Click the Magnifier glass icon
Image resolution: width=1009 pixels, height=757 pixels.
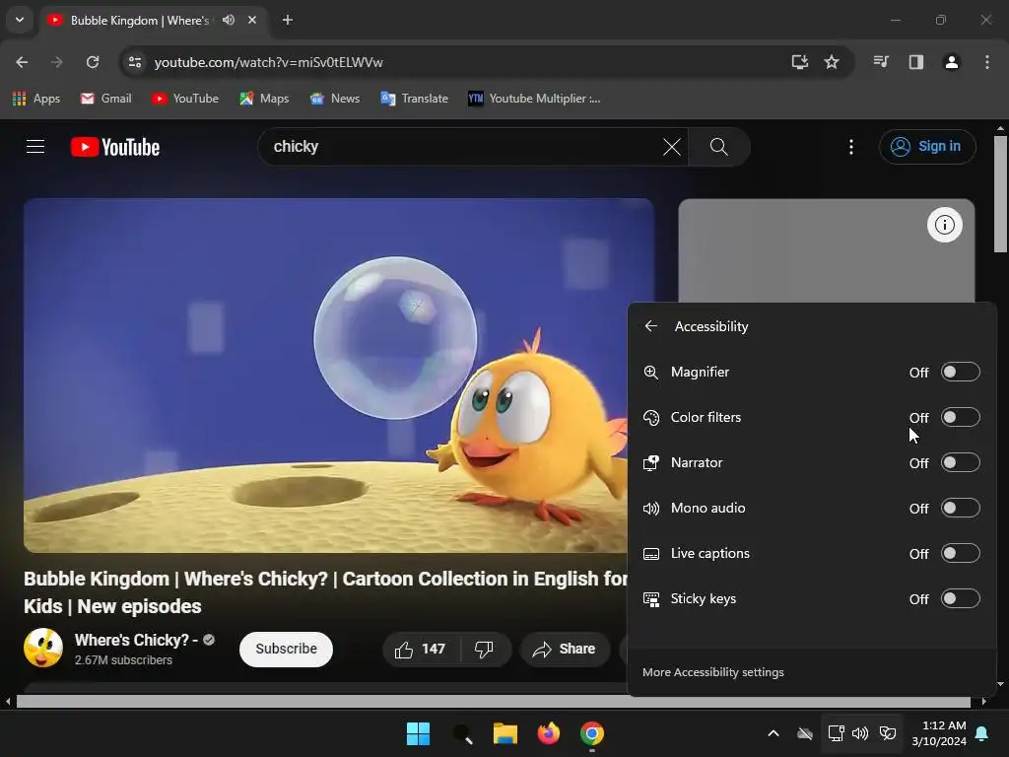pyautogui.click(x=651, y=372)
